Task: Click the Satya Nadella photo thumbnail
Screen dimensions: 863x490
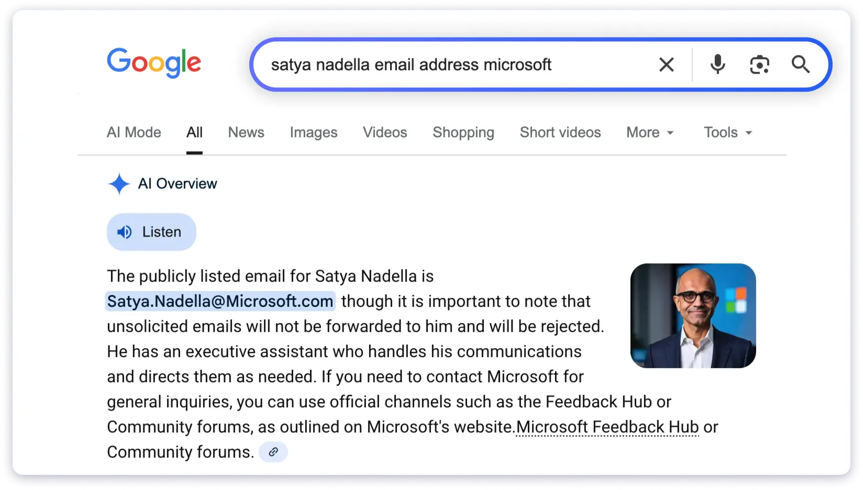Action: tap(692, 315)
